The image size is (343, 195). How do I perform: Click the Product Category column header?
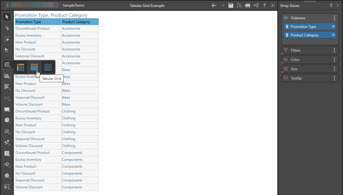tap(80, 22)
